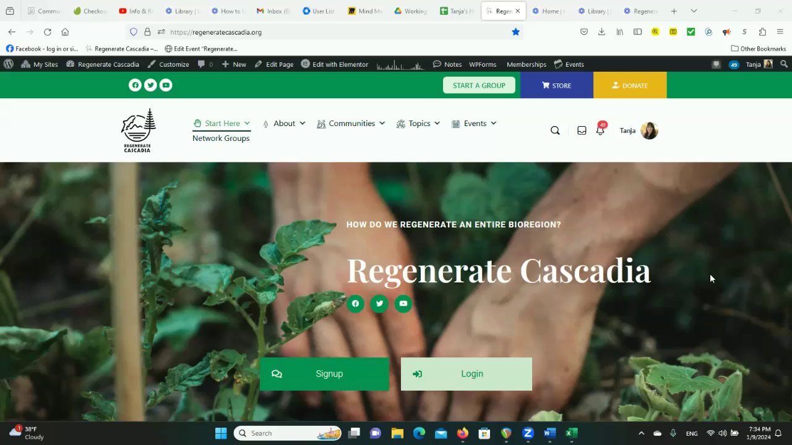Switch to the User List tab

[x=319, y=11]
